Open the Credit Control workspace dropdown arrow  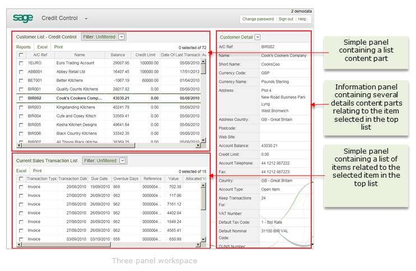point(86,18)
